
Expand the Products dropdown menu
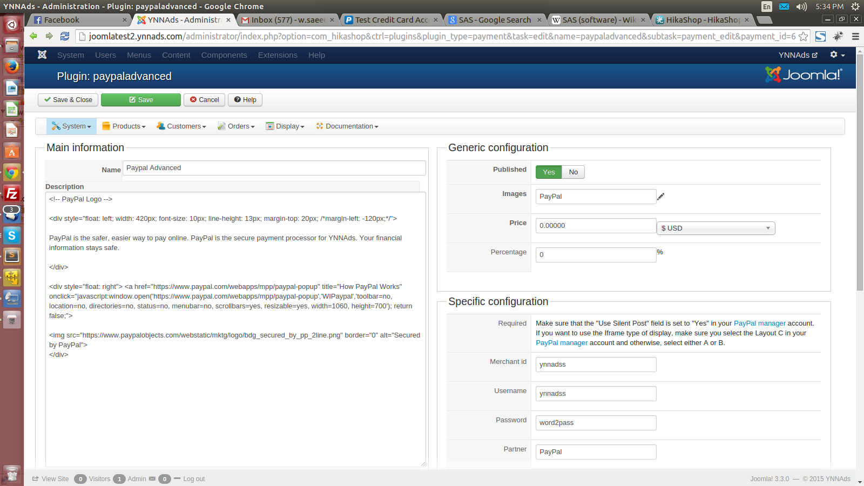pos(124,126)
